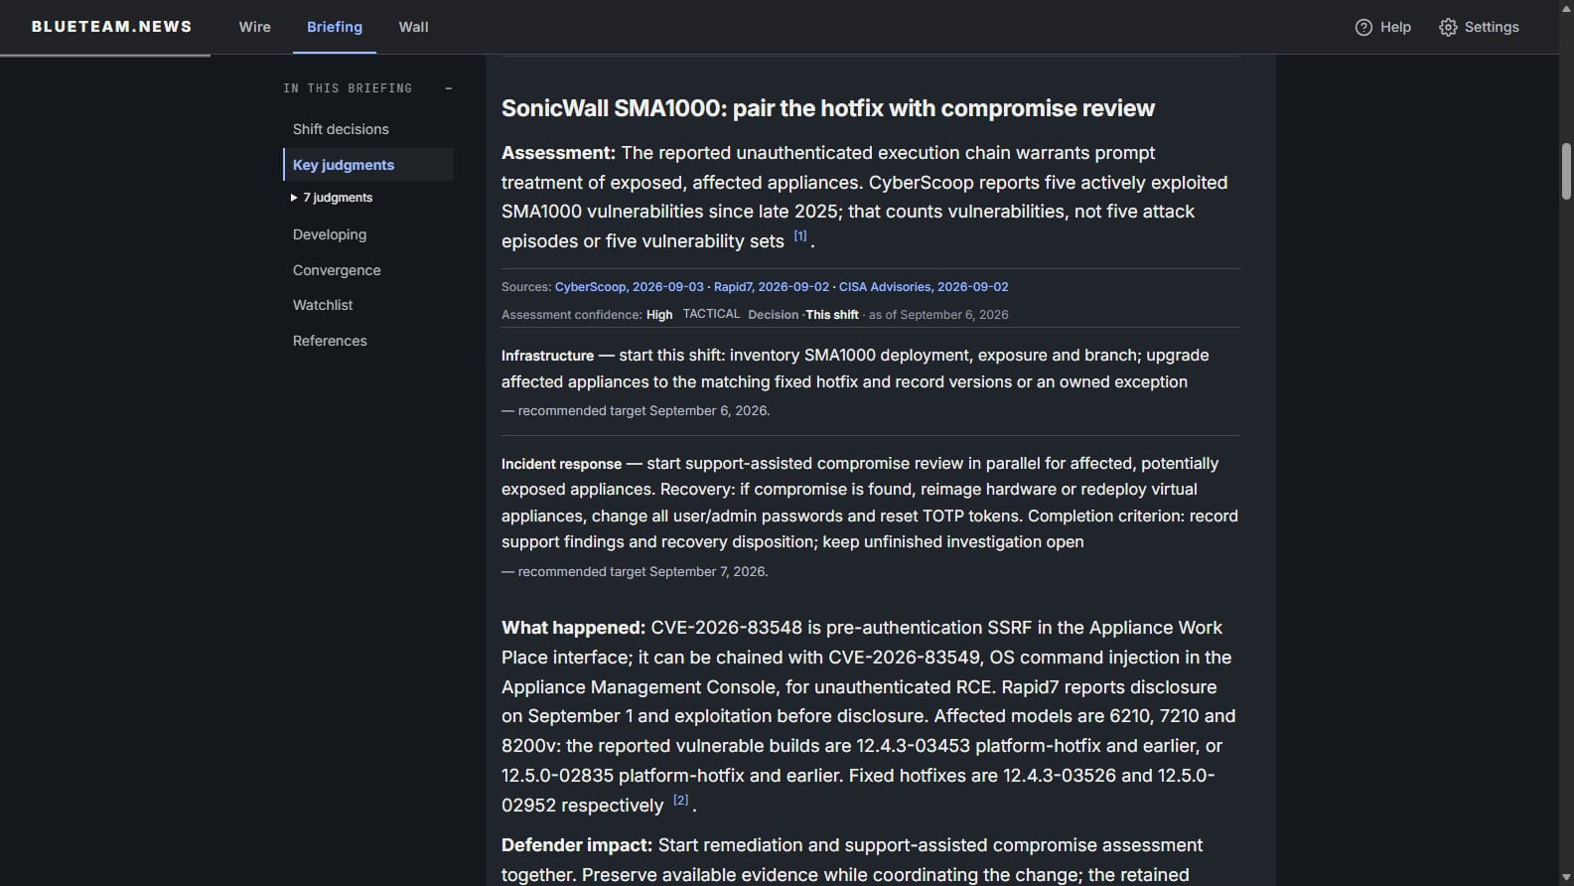Click footnote reference [2]
Screen dimensions: 1574x886
tap(680, 800)
